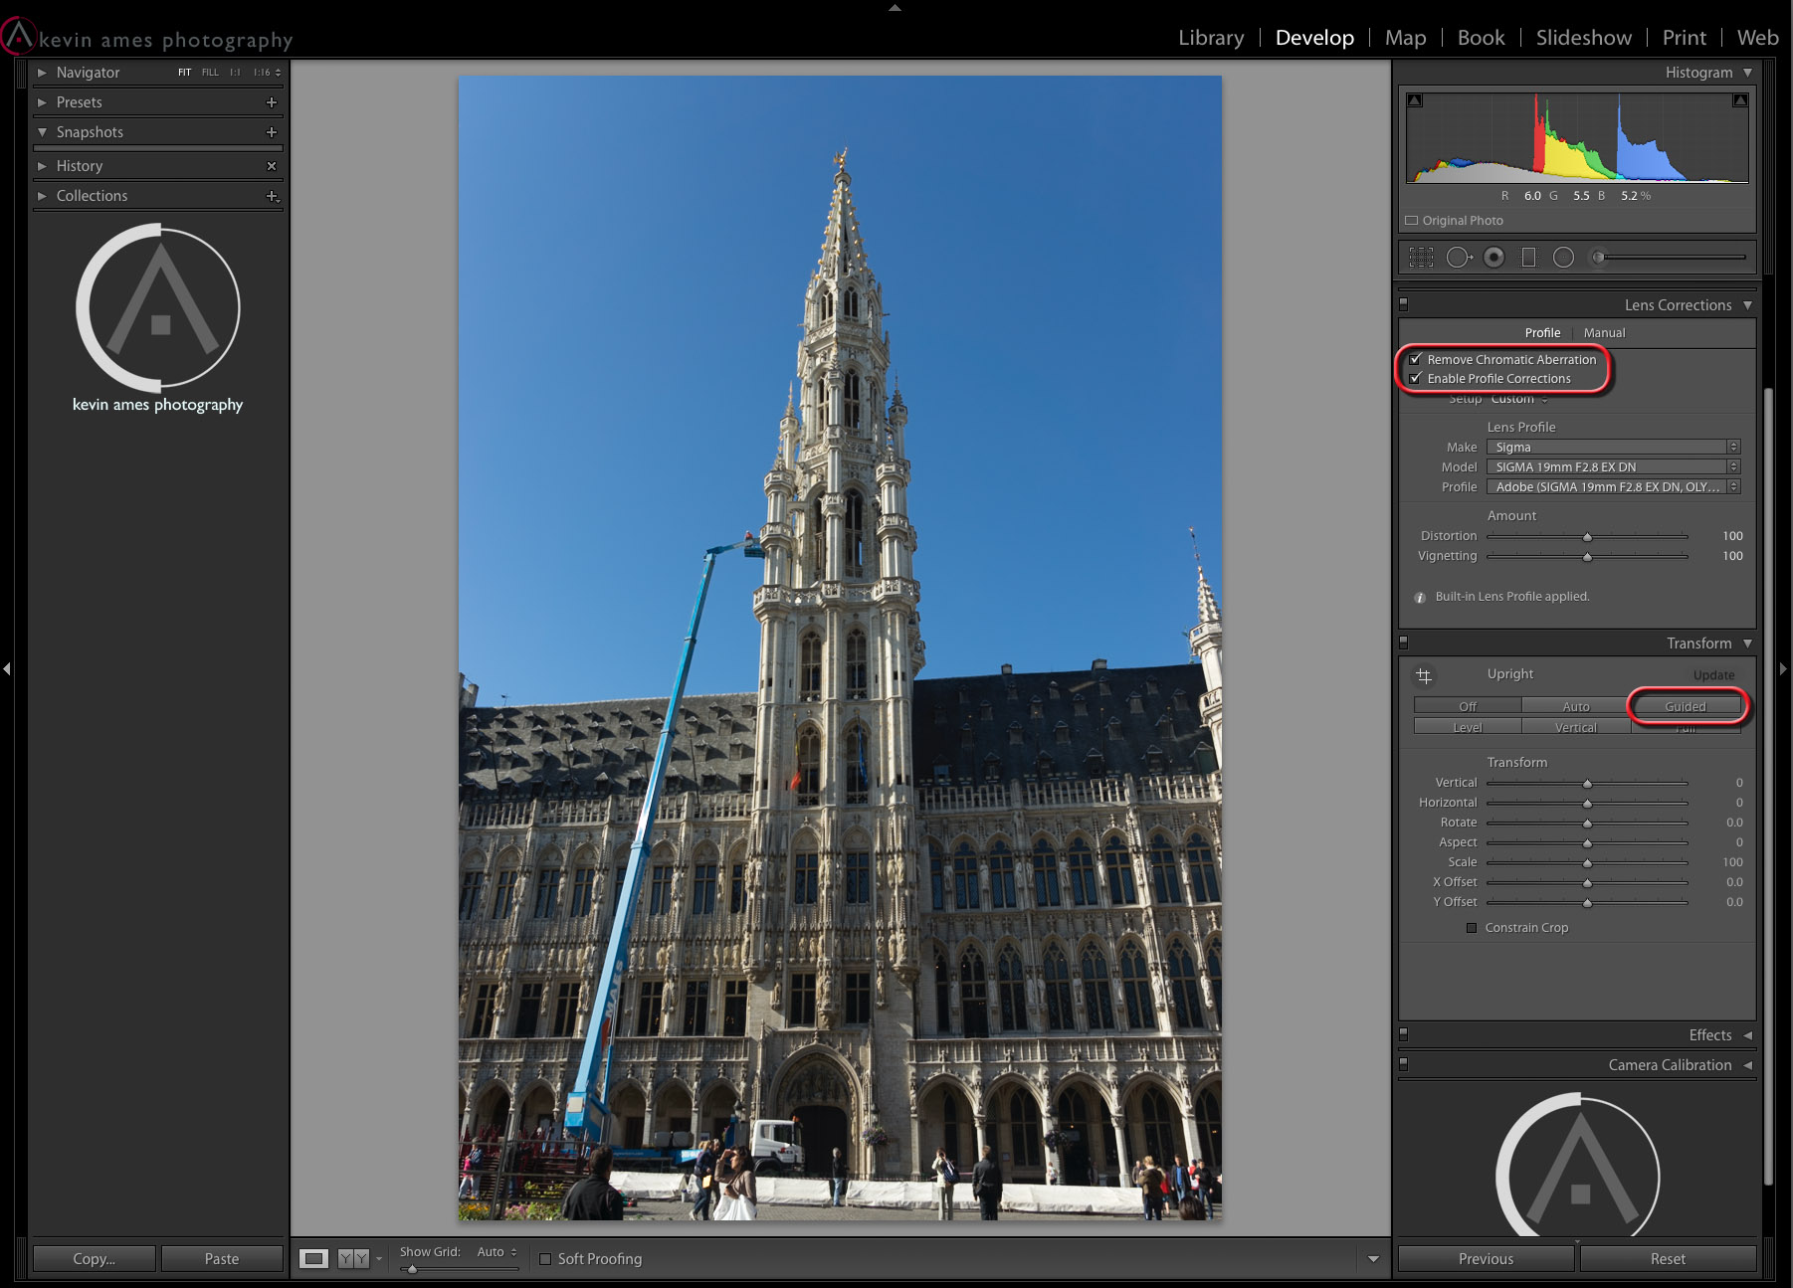
Task: Switch to Before/After view mode
Action: pos(353,1259)
